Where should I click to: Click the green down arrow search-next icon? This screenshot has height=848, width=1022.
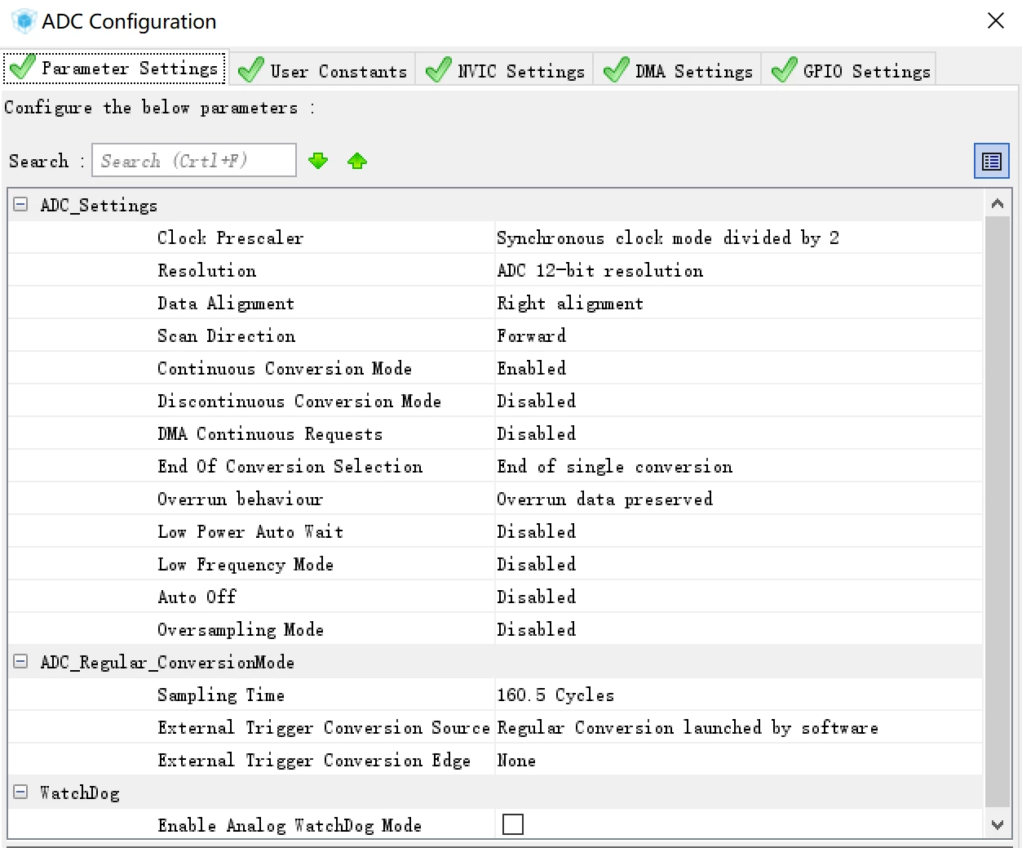coord(318,161)
